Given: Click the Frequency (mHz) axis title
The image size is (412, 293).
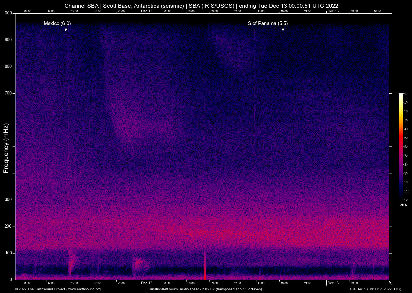Looking at the screenshot, I should 6,148.
